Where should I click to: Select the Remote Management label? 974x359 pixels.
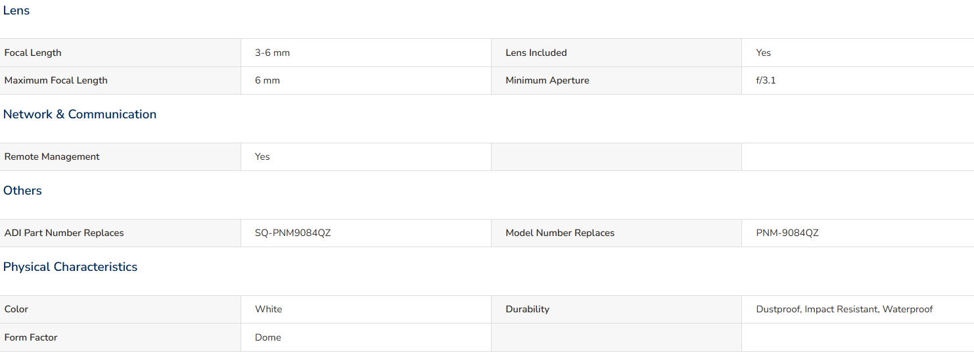[x=52, y=156]
